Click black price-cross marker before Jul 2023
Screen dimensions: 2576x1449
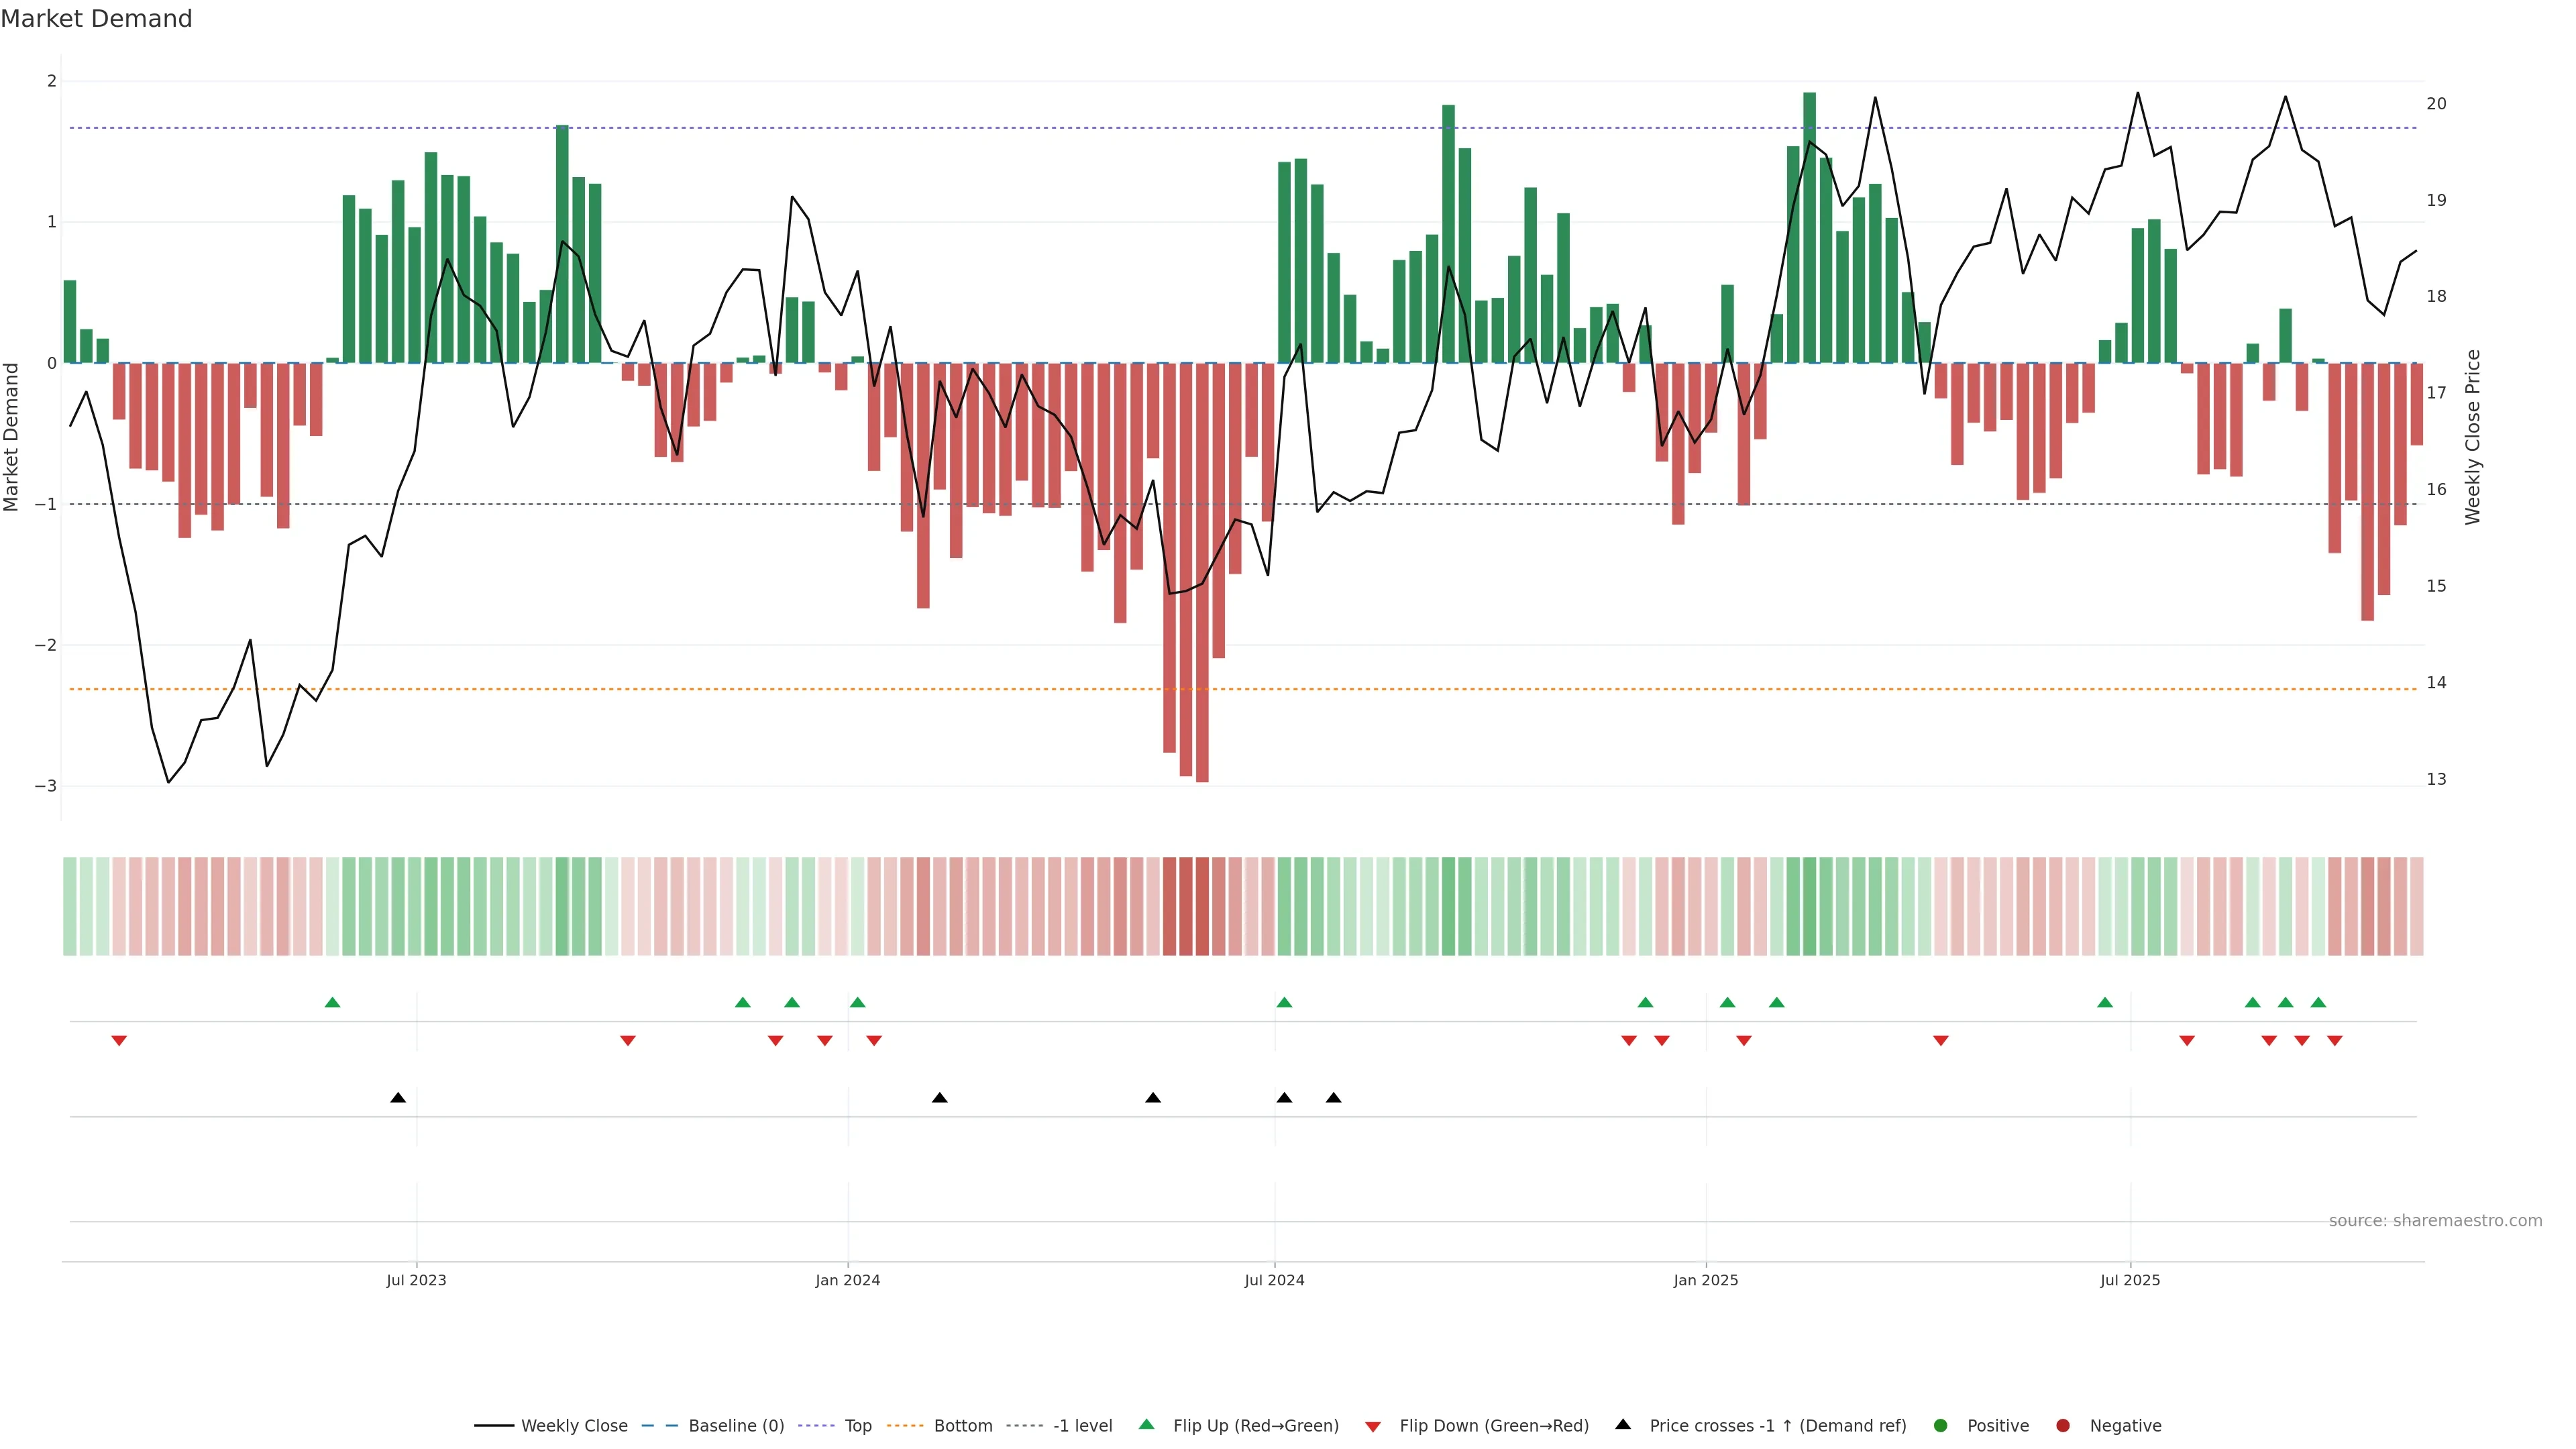point(398,1097)
